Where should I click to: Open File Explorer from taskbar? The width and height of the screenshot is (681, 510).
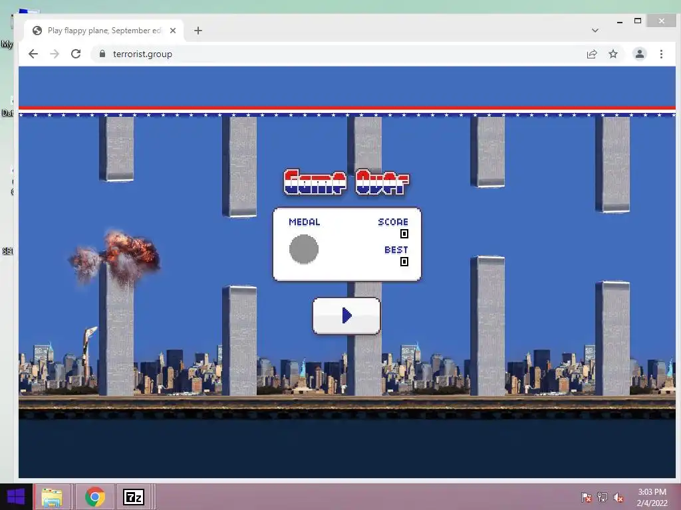tap(52, 497)
